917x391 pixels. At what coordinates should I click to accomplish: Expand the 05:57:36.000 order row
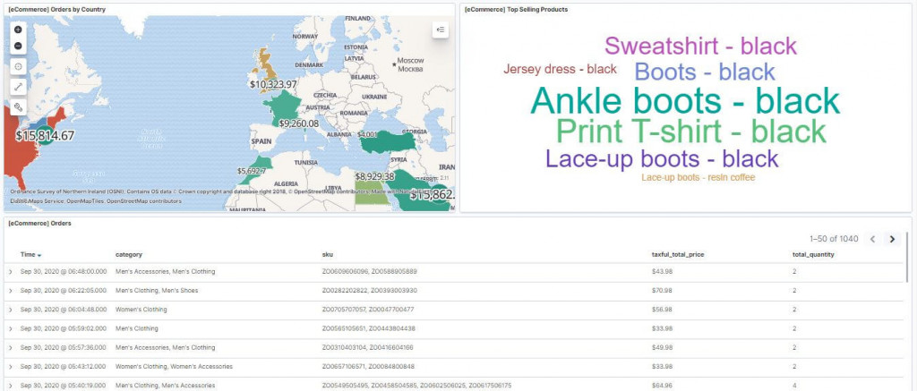(x=11, y=348)
